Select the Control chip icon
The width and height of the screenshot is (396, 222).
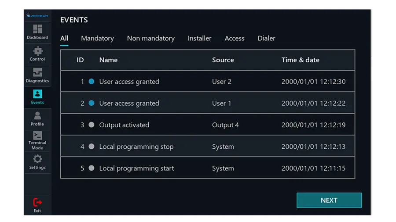[37, 51]
